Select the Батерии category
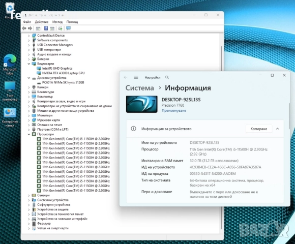 pyautogui.click(x=43, y=59)
